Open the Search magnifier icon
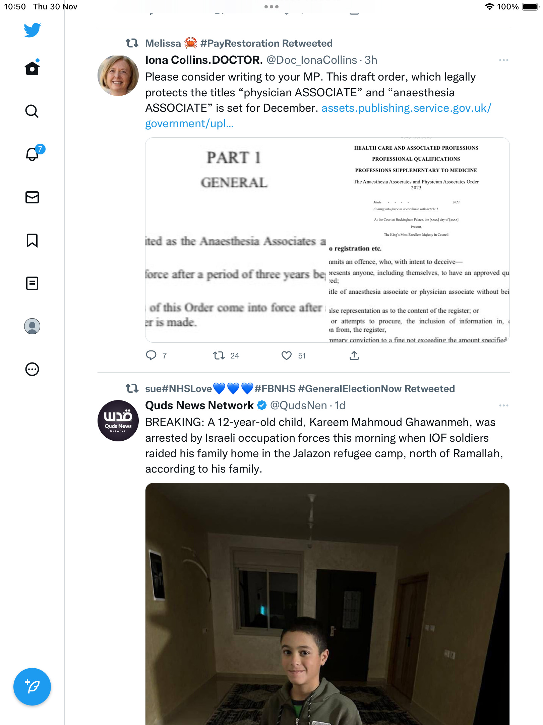This screenshot has height=725, width=543. coord(32,111)
